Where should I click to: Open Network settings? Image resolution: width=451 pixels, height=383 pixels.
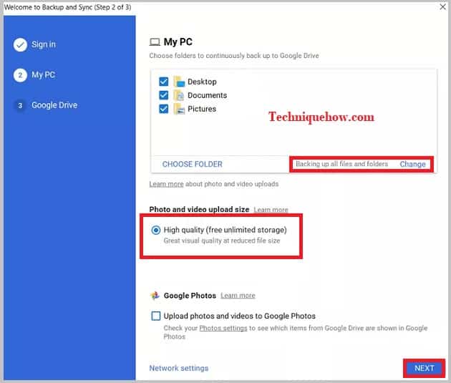pyautogui.click(x=179, y=369)
